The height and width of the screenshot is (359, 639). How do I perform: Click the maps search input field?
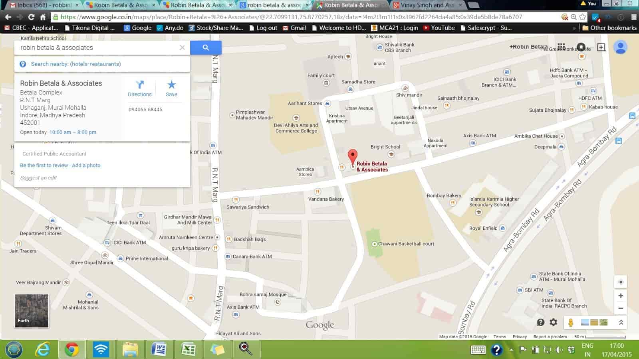98,47
